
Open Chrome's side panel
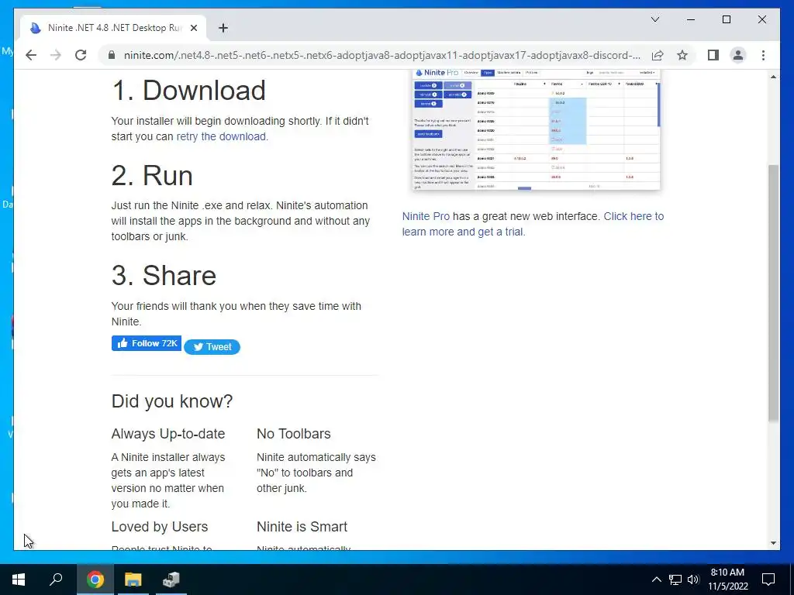click(x=713, y=55)
